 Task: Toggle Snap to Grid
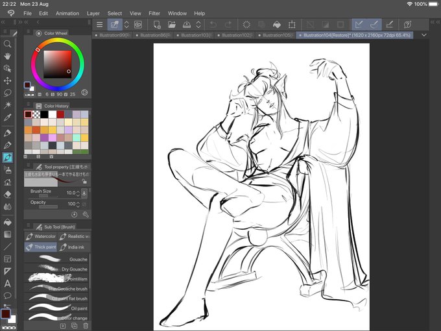coord(389,25)
